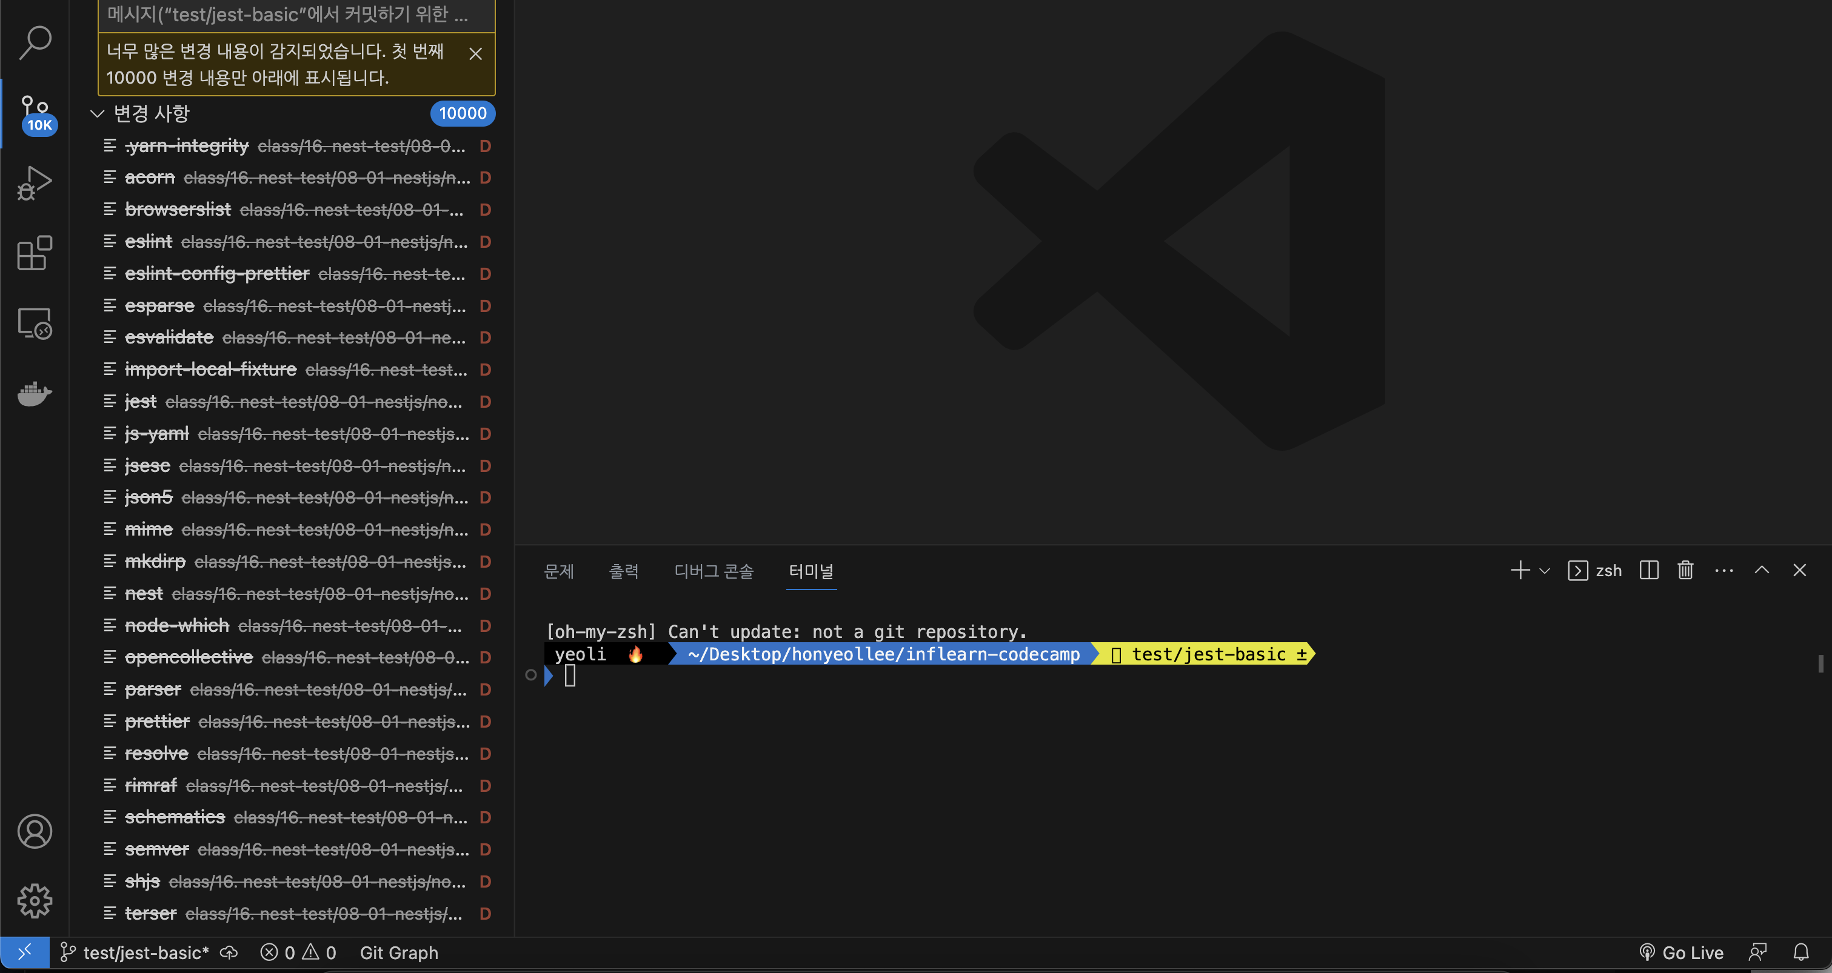
Task: Kill terminal with trash icon
Action: [1685, 570]
